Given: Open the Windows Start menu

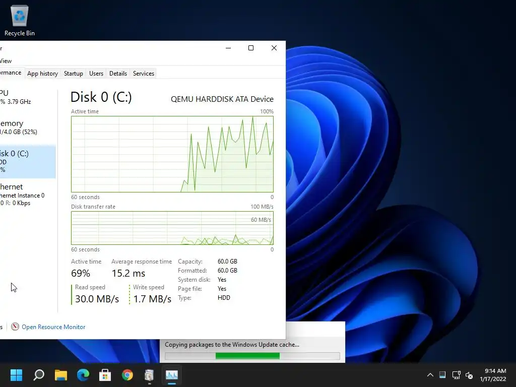Looking at the screenshot, I should pyautogui.click(x=16, y=375).
